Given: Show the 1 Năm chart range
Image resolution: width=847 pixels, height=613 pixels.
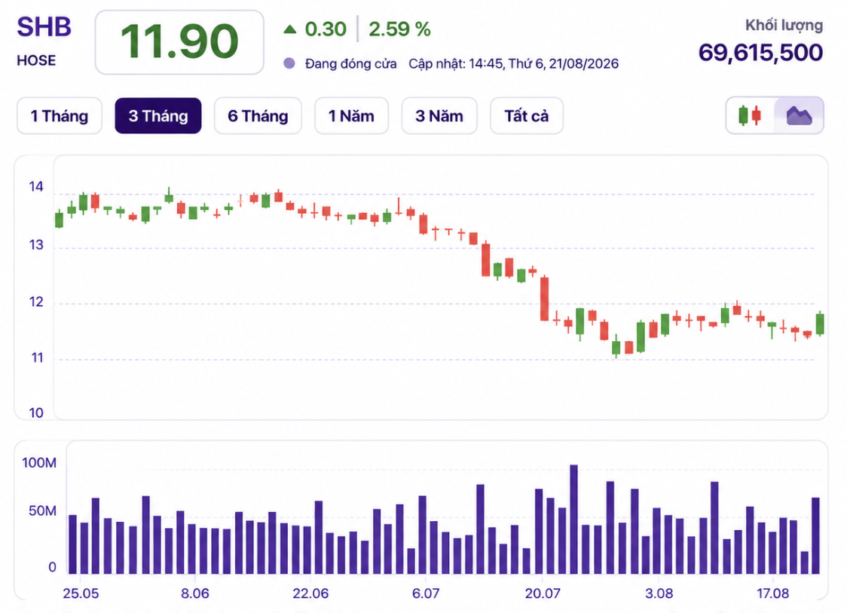Looking at the screenshot, I should pos(352,116).
